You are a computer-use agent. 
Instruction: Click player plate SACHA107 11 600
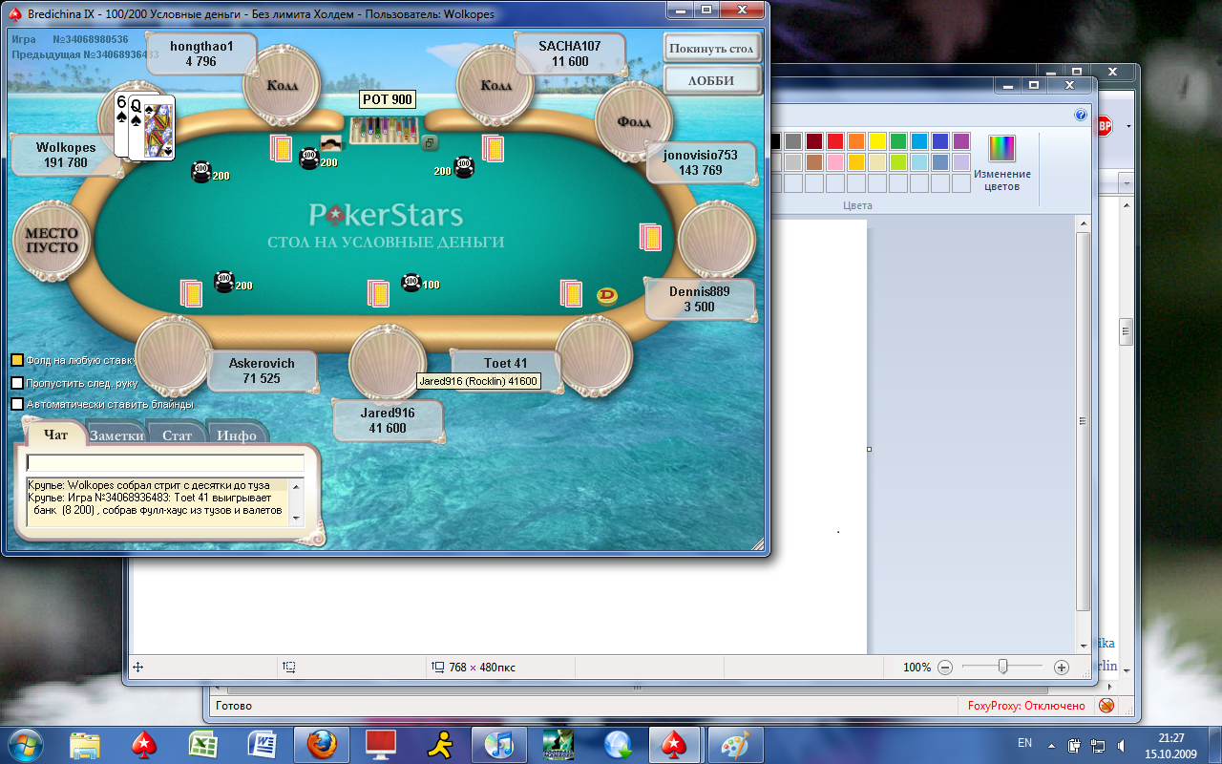[x=570, y=53]
